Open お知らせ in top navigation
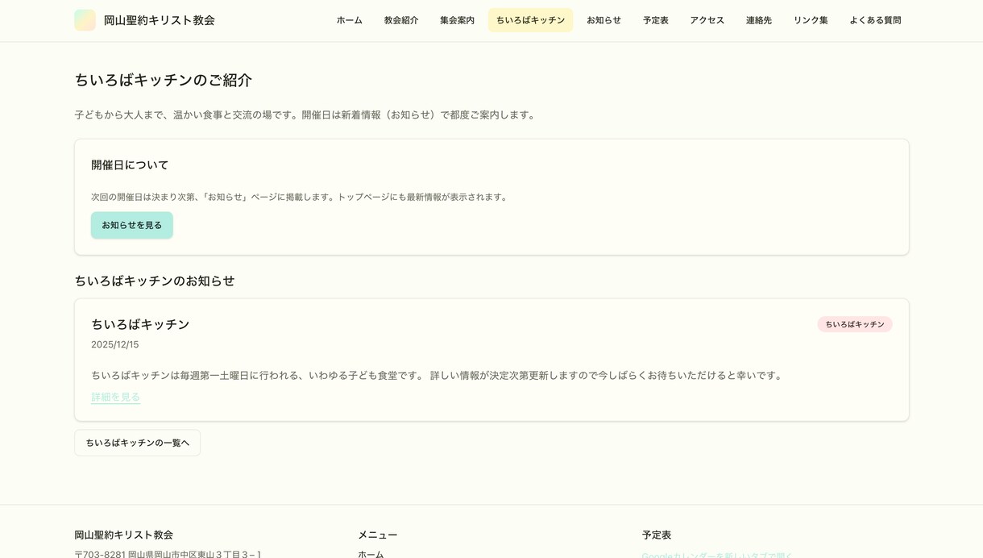Screen dimensions: 983x558 [603, 20]
